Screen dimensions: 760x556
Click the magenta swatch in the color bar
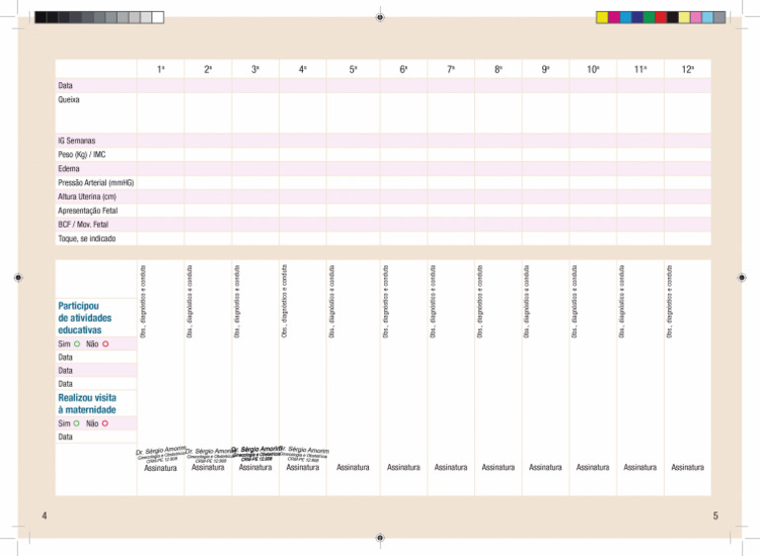click(614, 18)
